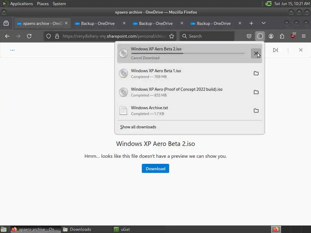This screenshot has height=233, width=311.
Task: Select the xpaero archive Firefox taskbar item
Action: [x=36, y=229]
